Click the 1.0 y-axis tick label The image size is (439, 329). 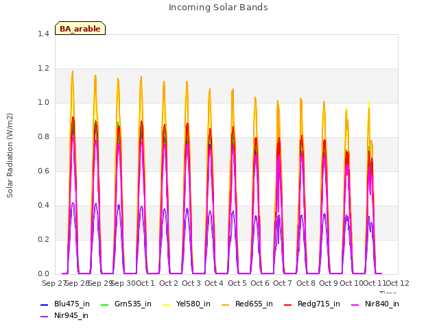point(43,102)
